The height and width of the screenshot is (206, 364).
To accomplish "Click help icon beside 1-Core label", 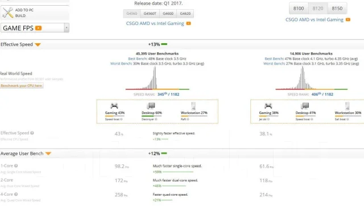I will coord(16,166).
